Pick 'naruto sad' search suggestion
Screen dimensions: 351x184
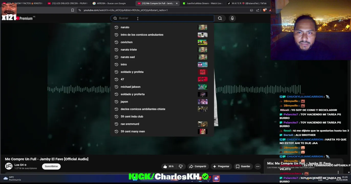coord(162,57)
